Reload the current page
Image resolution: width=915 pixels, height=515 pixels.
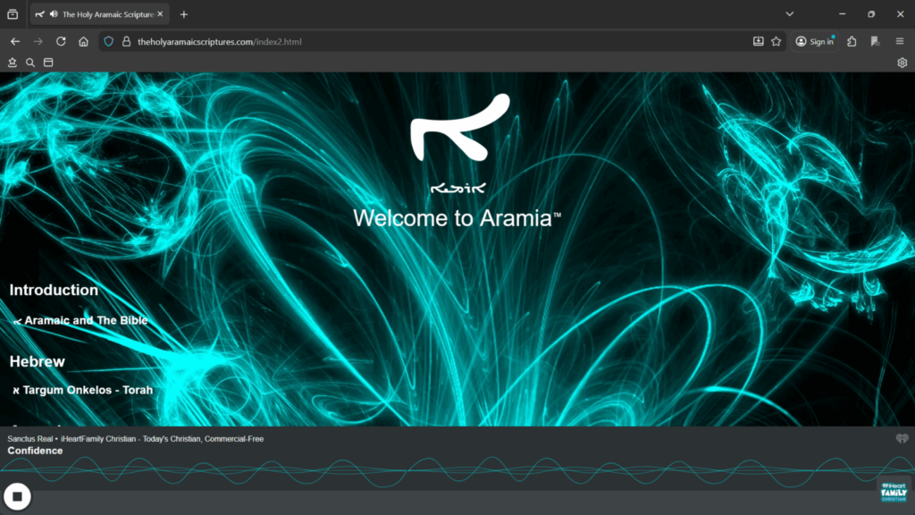pyautogui.click(x=61, y=41)
